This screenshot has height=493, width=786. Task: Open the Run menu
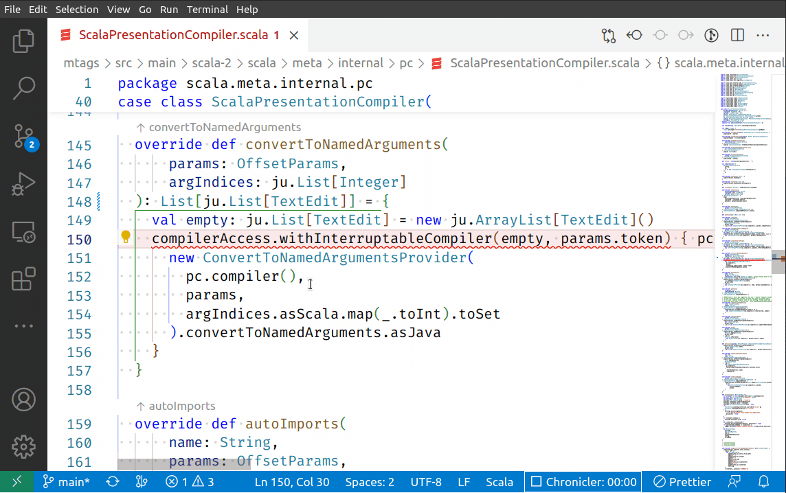pos(169,9)
